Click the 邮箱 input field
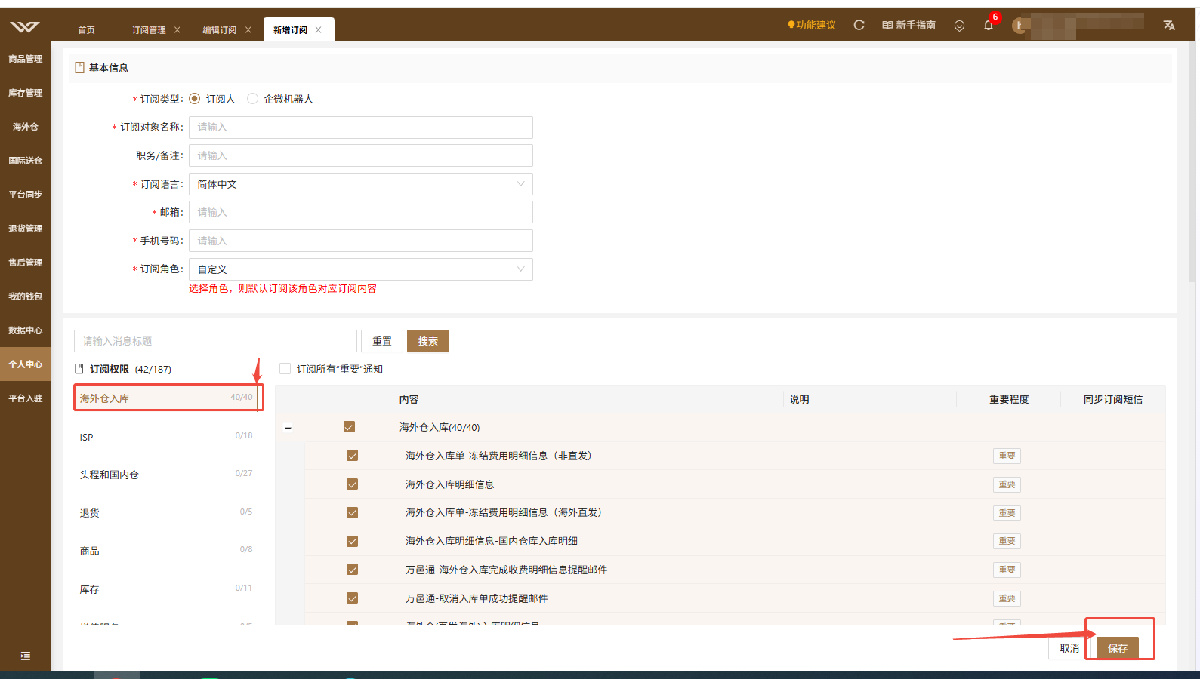This screenshot has height=679, width=1200. [361, 212]
